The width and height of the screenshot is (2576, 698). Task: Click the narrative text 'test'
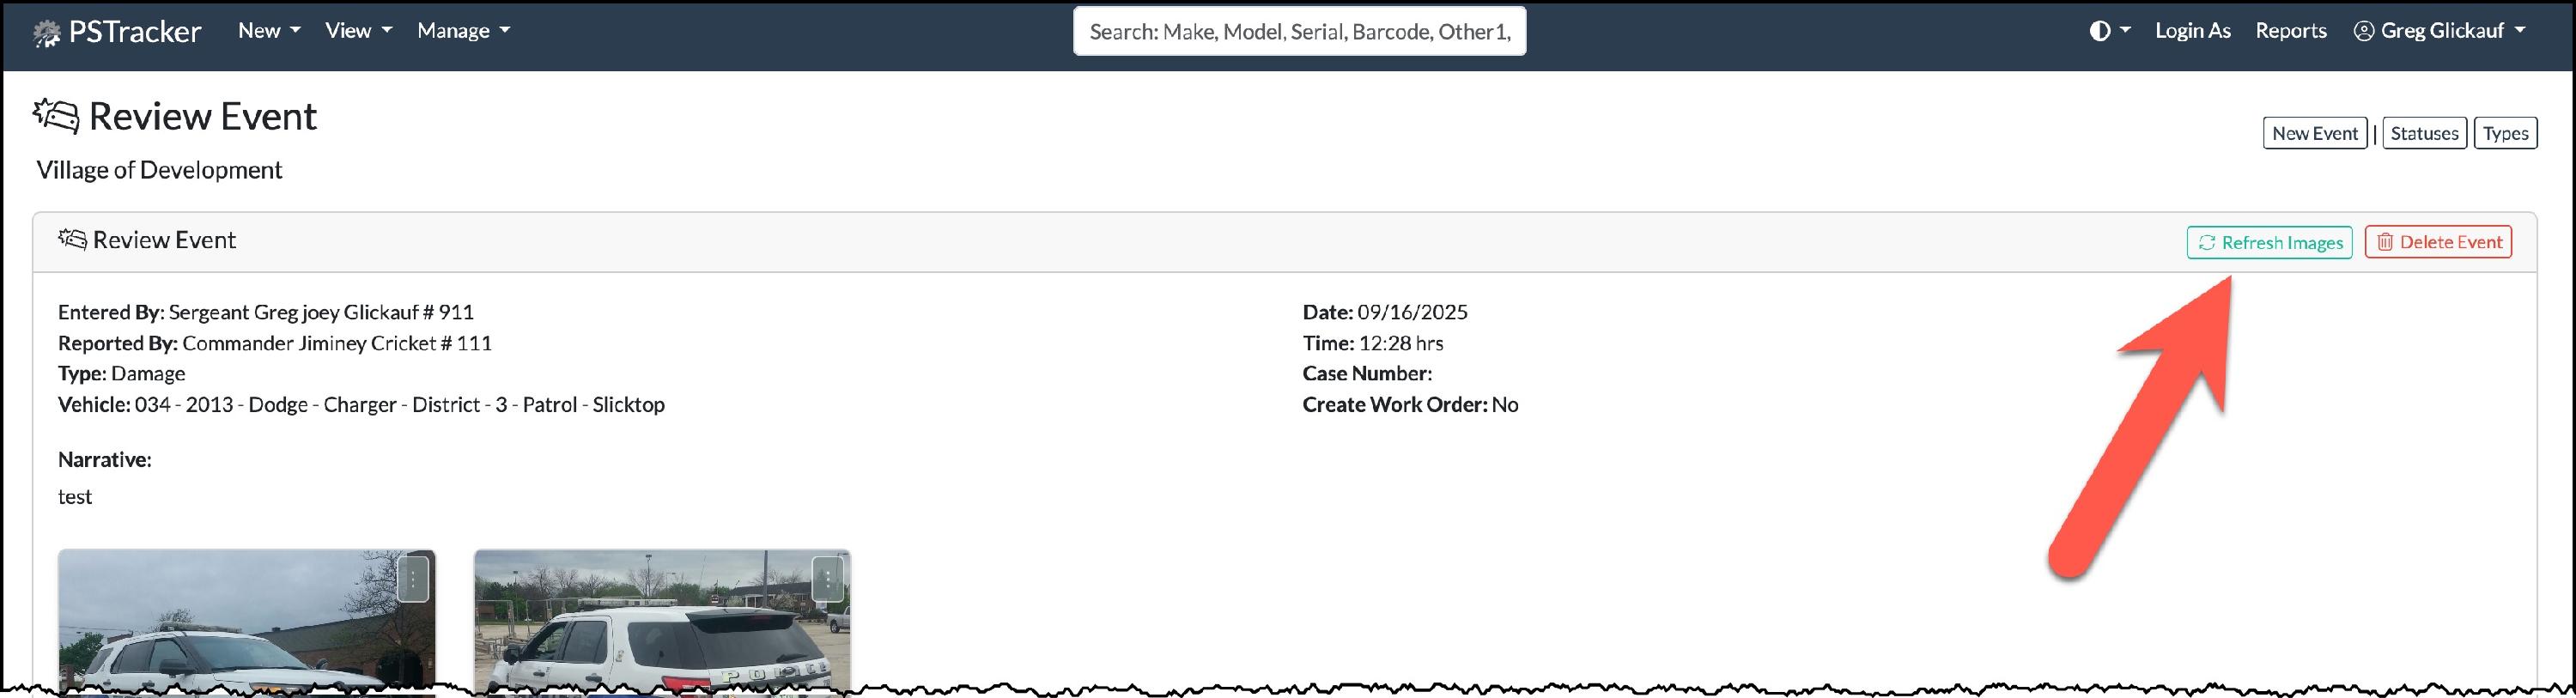pos(75,496)
